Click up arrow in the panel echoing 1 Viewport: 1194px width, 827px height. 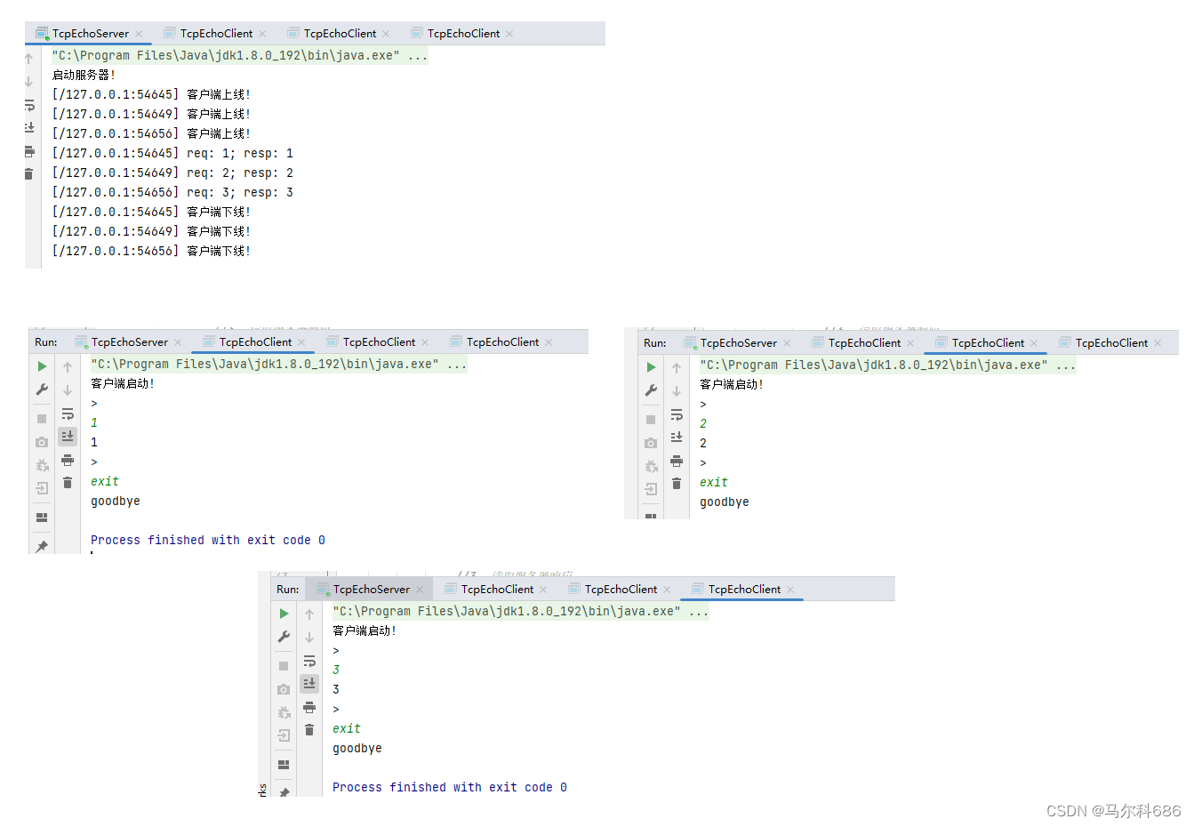68,367
